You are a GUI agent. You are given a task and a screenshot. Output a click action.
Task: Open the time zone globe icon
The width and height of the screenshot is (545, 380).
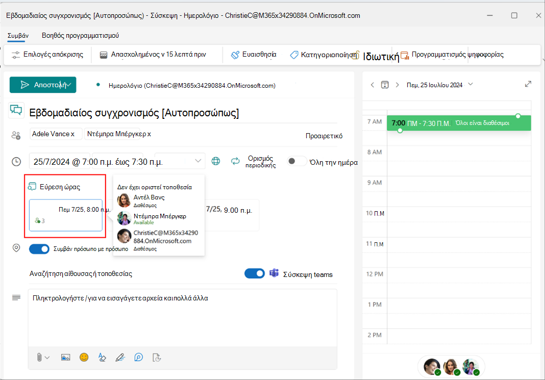pos(216,161)
